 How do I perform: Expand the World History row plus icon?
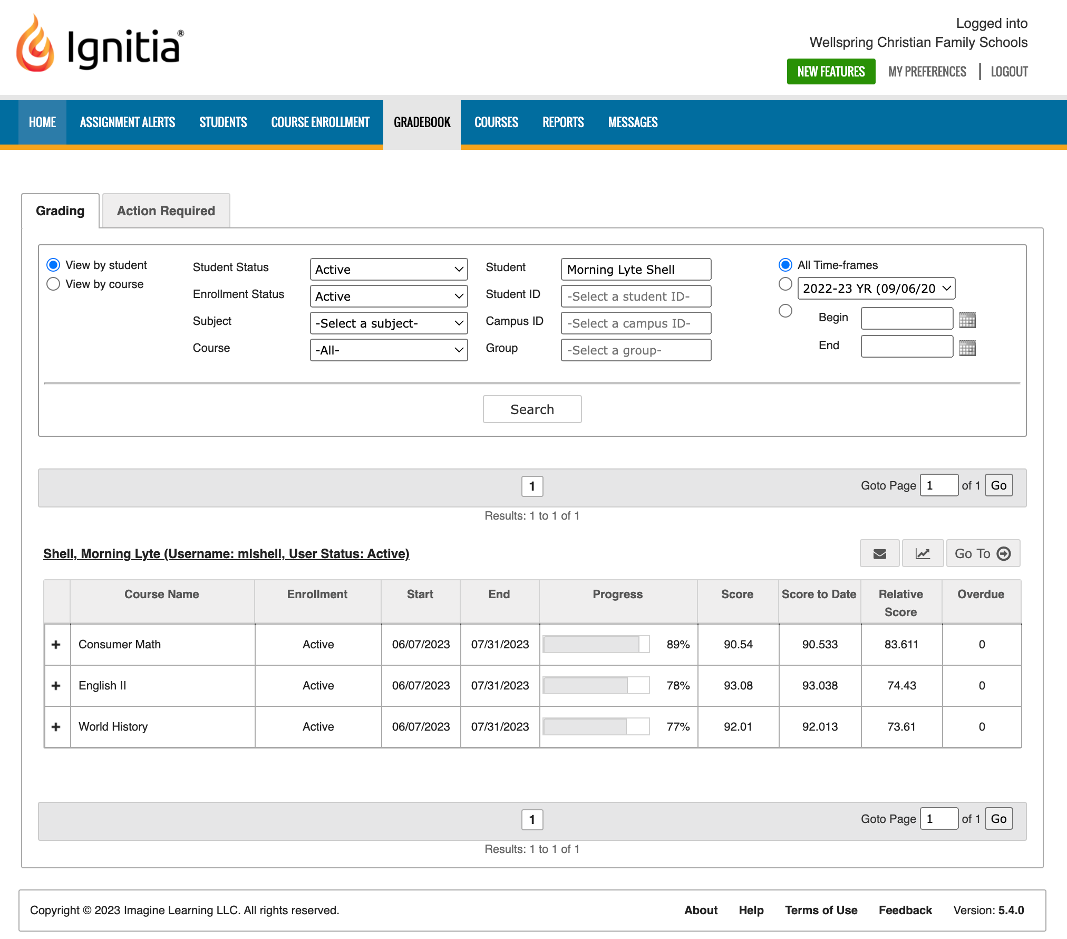[x=56, y=726]
